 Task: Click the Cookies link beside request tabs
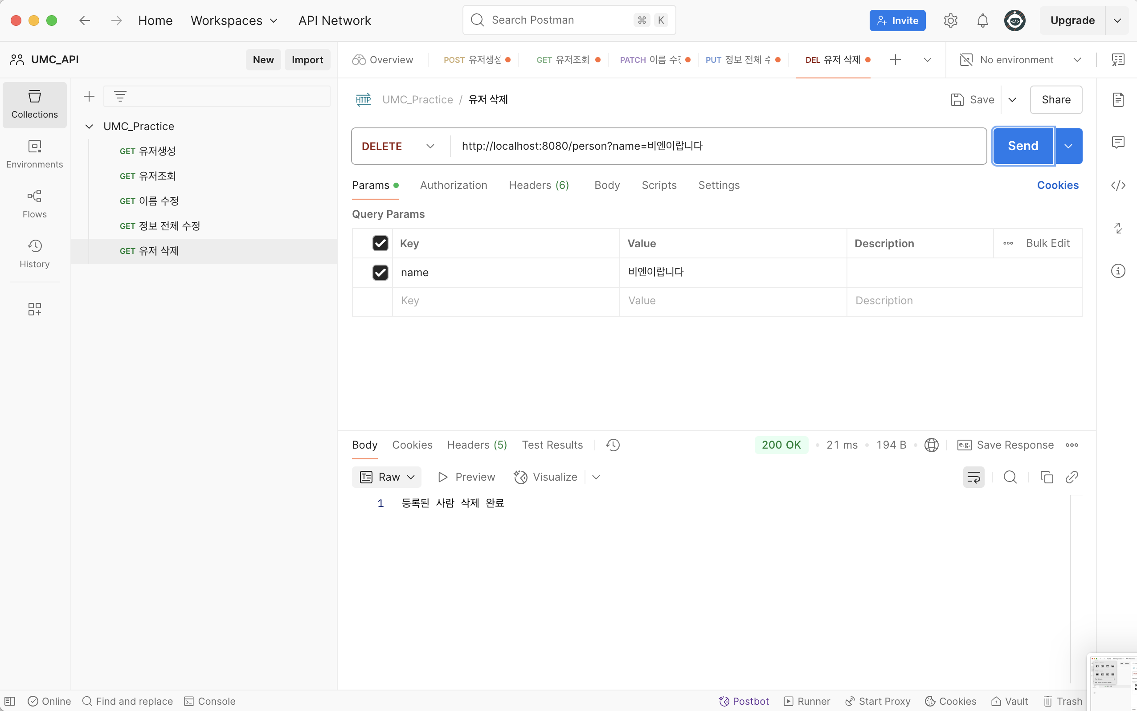pos(1057,185)
